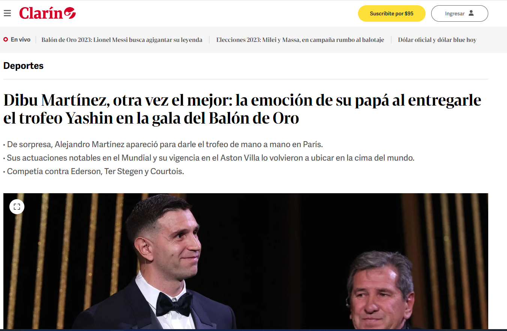This screenshot has width=507, height=331.
Task: Click the Clarín logo
Action: pos(47,13)
